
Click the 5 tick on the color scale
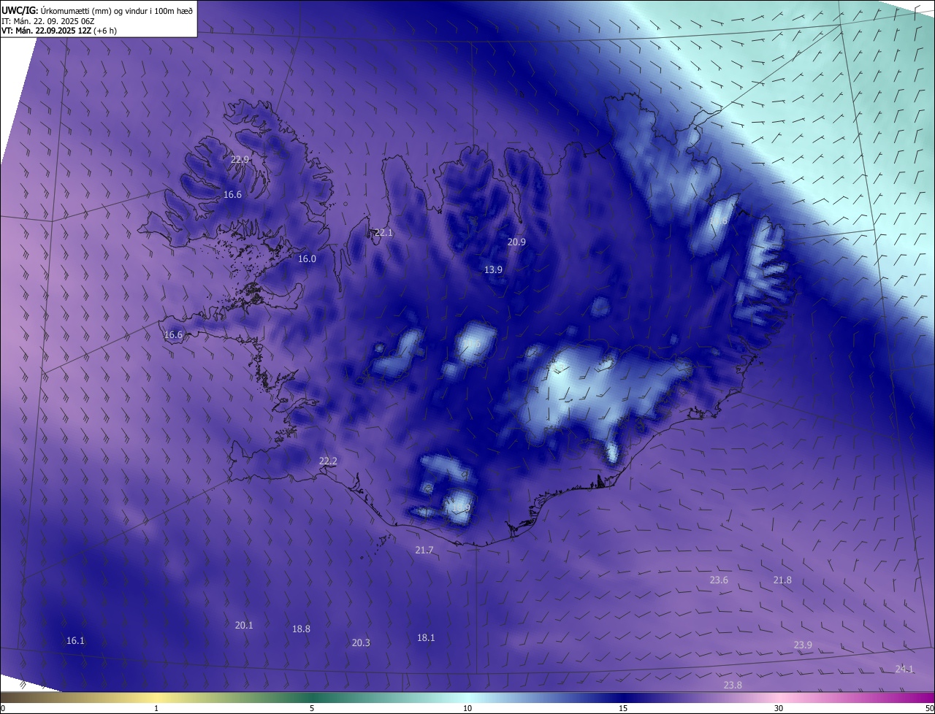pos(312,708)
